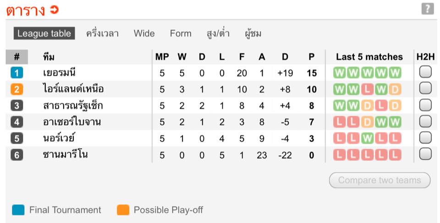Click the first orange D result for สาธารณรัฐเช็ก
Viewport: 440px width, 223px height.
[x=367, y=106]
